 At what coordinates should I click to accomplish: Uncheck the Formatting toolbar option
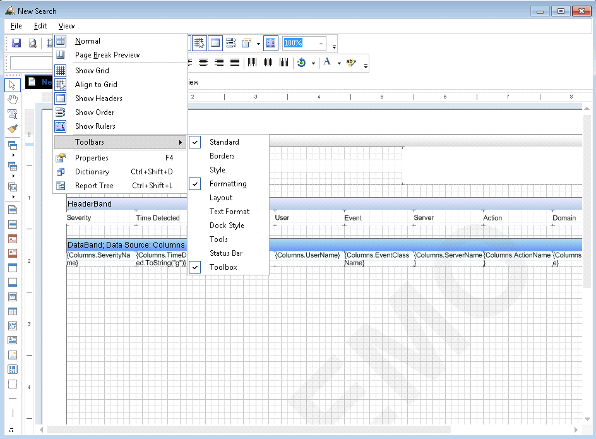229,184
